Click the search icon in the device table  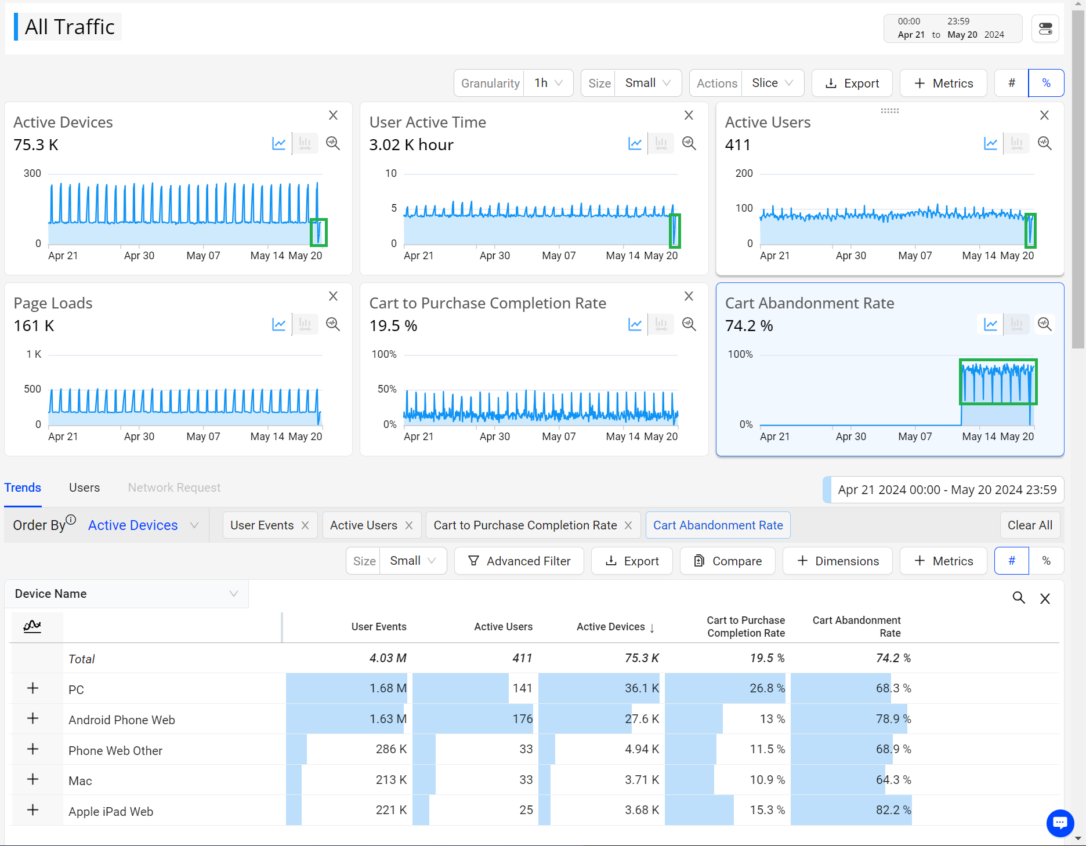tap(1019, 598)
